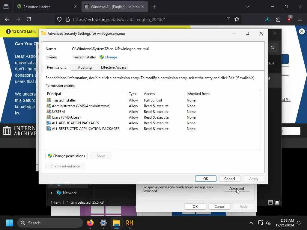307x230 pixels.
Task: Sort by the Access column header
Action: pos(163,94)
